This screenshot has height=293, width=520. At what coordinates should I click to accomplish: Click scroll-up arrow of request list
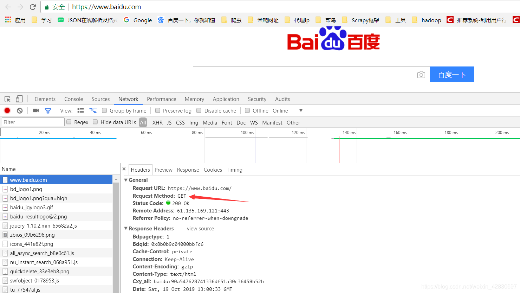(x=116, y=180)
